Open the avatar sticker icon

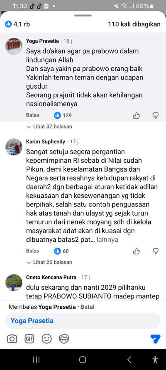point(64,339)
